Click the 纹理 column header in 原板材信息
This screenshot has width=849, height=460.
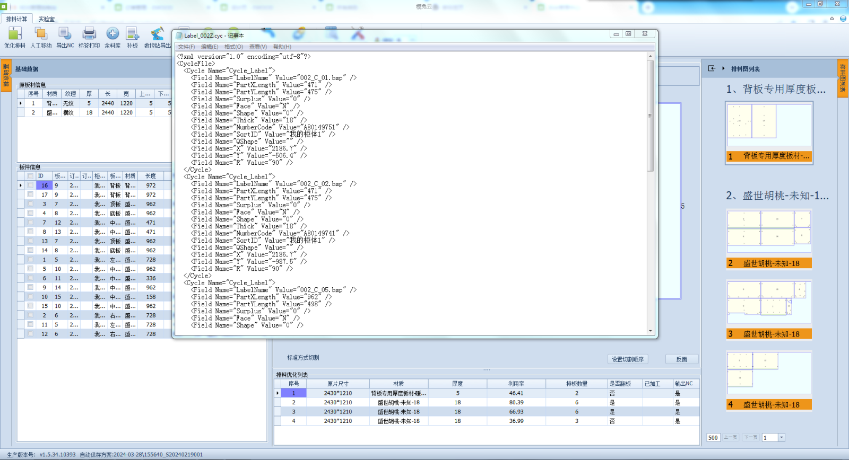click(x=71, y=94)
